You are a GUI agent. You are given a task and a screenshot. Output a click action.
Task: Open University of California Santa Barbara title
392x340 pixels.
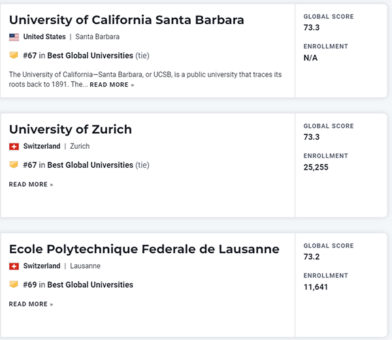pyautogui.click(x=126, y=20)
